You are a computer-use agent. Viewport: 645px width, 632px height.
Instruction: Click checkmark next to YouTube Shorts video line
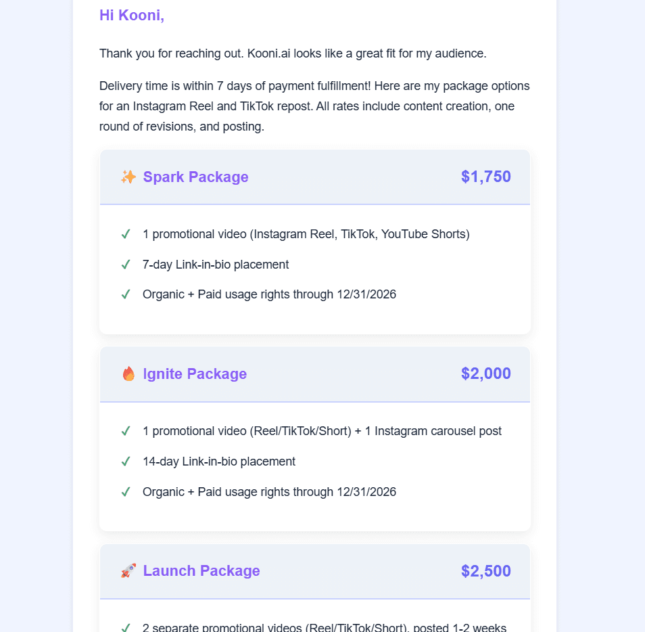[126, 234]
